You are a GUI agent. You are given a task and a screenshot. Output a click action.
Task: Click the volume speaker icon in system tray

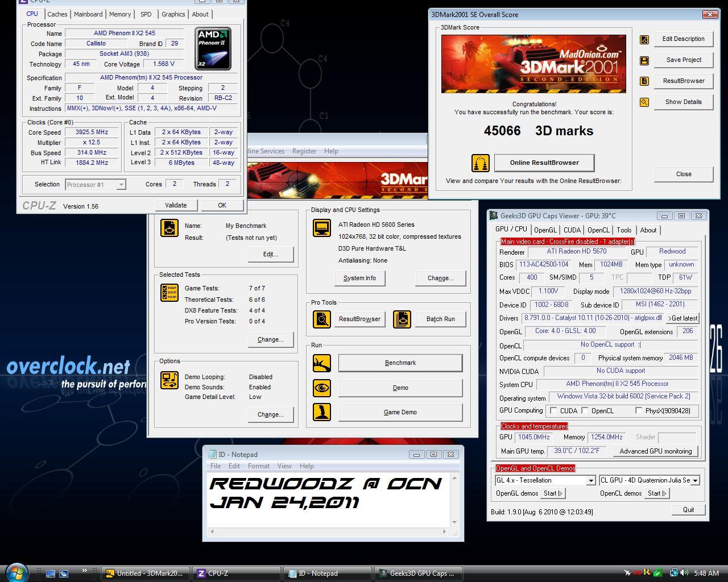[x=684, y=573]
